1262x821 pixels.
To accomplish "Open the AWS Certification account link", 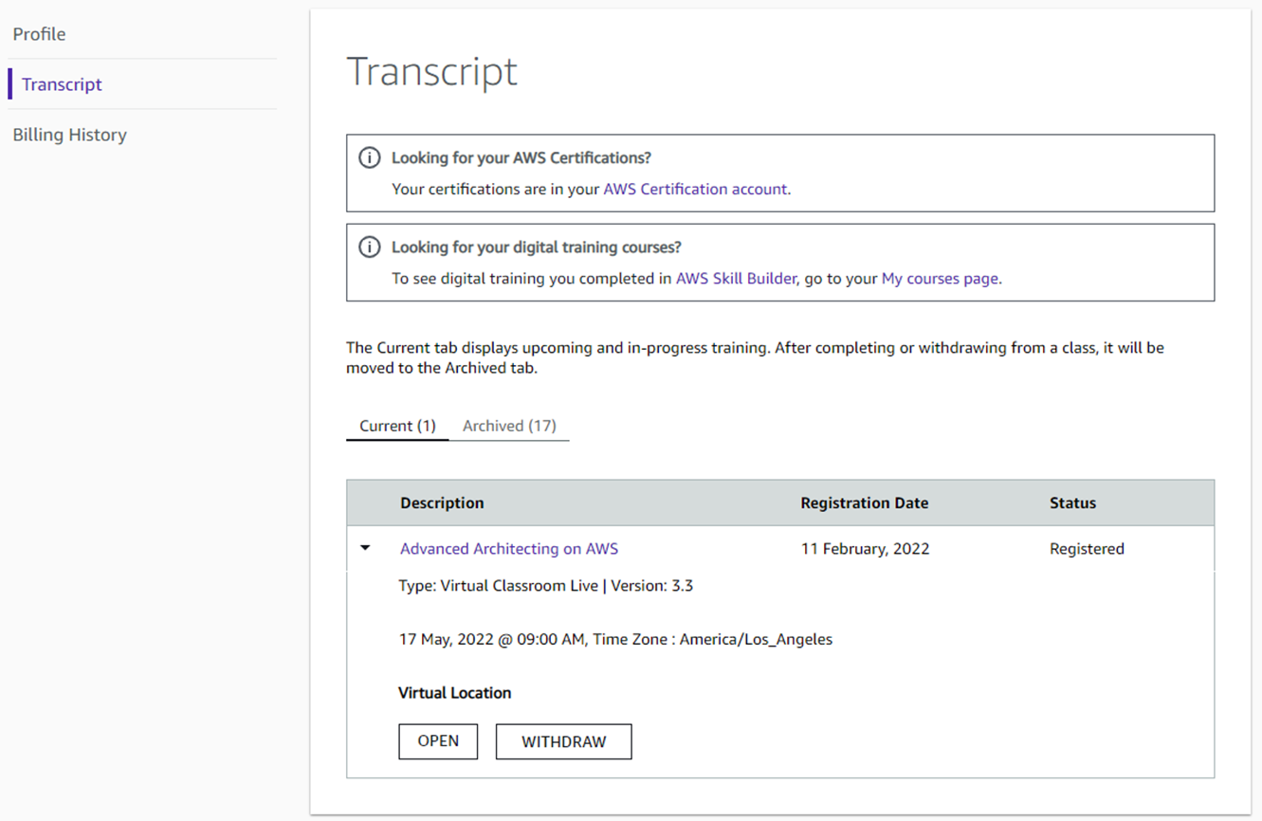I will pos(695,189).
